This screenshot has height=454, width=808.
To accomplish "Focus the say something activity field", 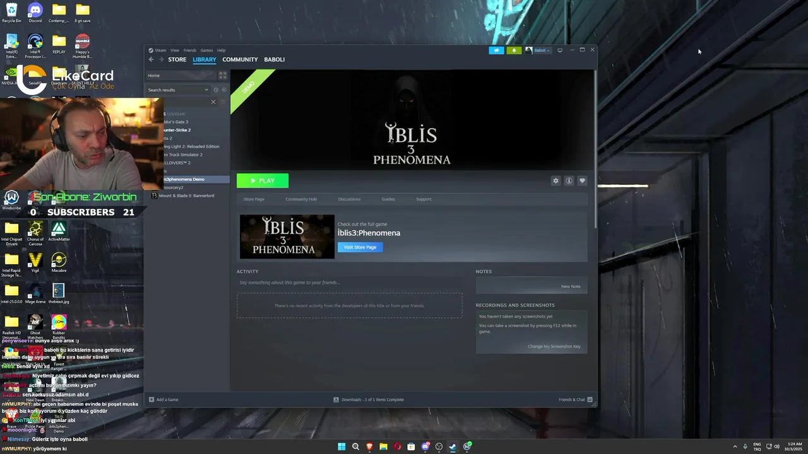I will tap(349, 282).
